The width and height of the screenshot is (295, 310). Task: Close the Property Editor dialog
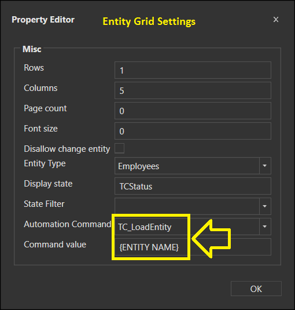click(276, 19)
